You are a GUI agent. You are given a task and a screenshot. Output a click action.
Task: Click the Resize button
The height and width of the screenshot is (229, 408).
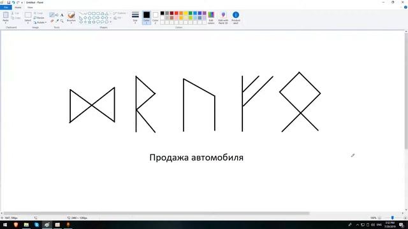click(39, 18)
